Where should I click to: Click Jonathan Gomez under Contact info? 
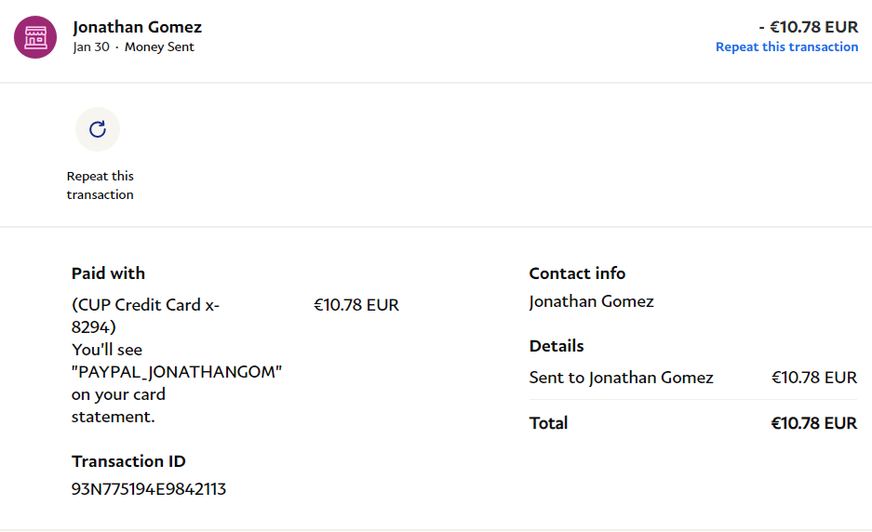(591, 301)
